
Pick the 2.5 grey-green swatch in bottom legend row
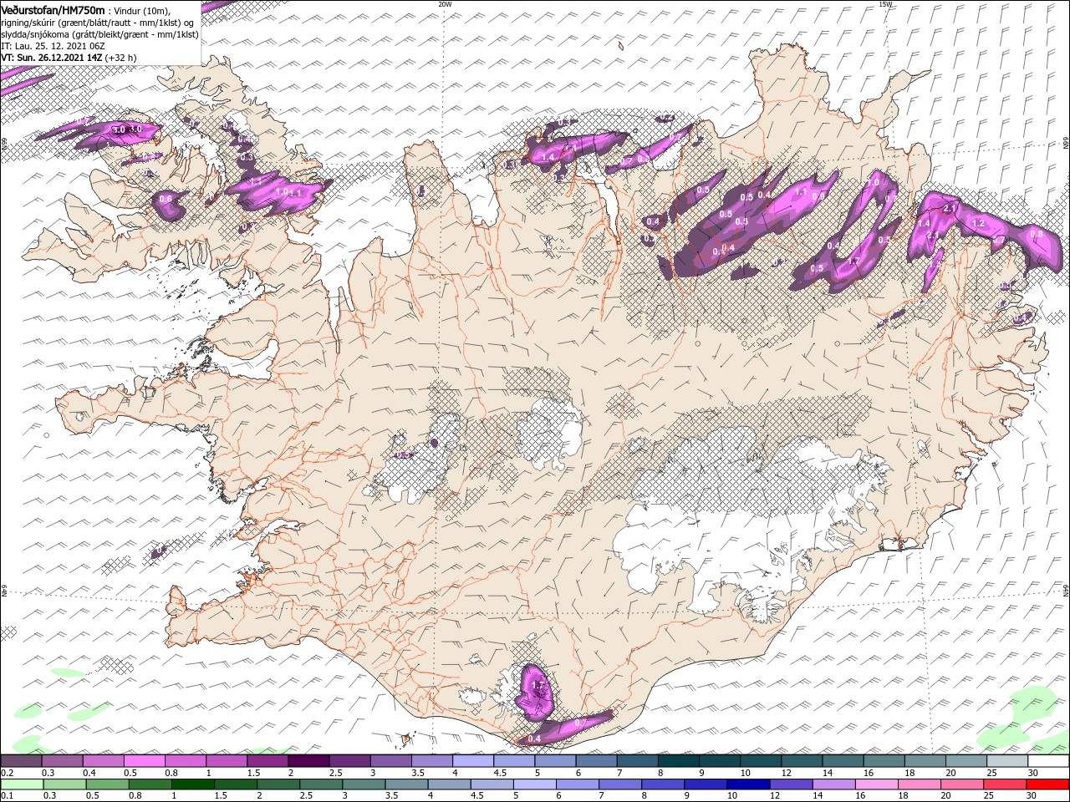(x=321, y=784)
